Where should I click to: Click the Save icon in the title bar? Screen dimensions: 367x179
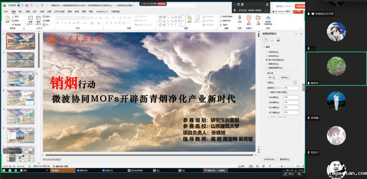point(27,6)
